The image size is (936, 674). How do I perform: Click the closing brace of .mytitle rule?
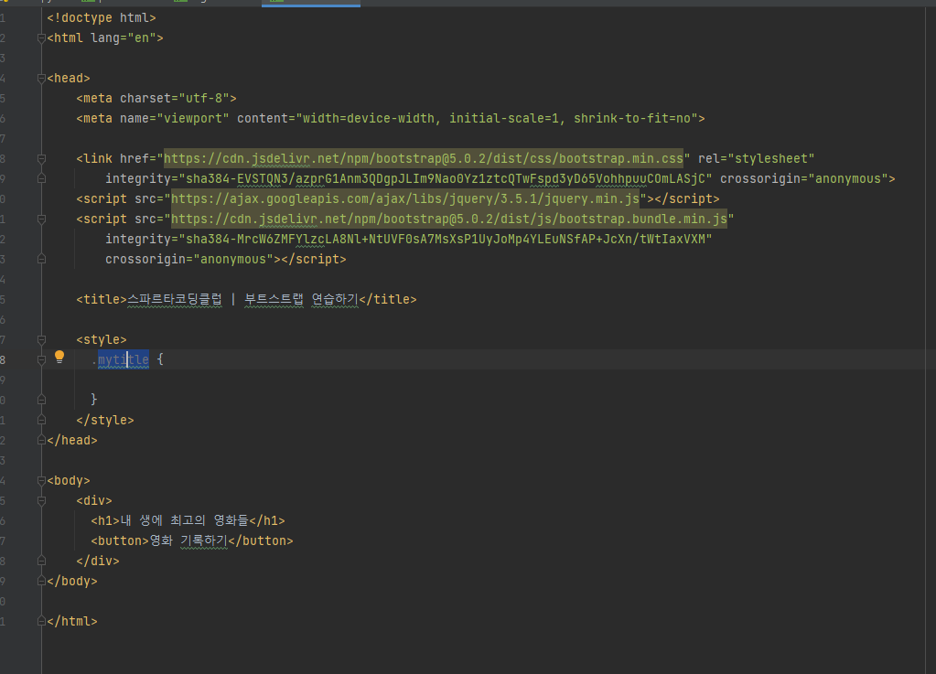[93, 399]
